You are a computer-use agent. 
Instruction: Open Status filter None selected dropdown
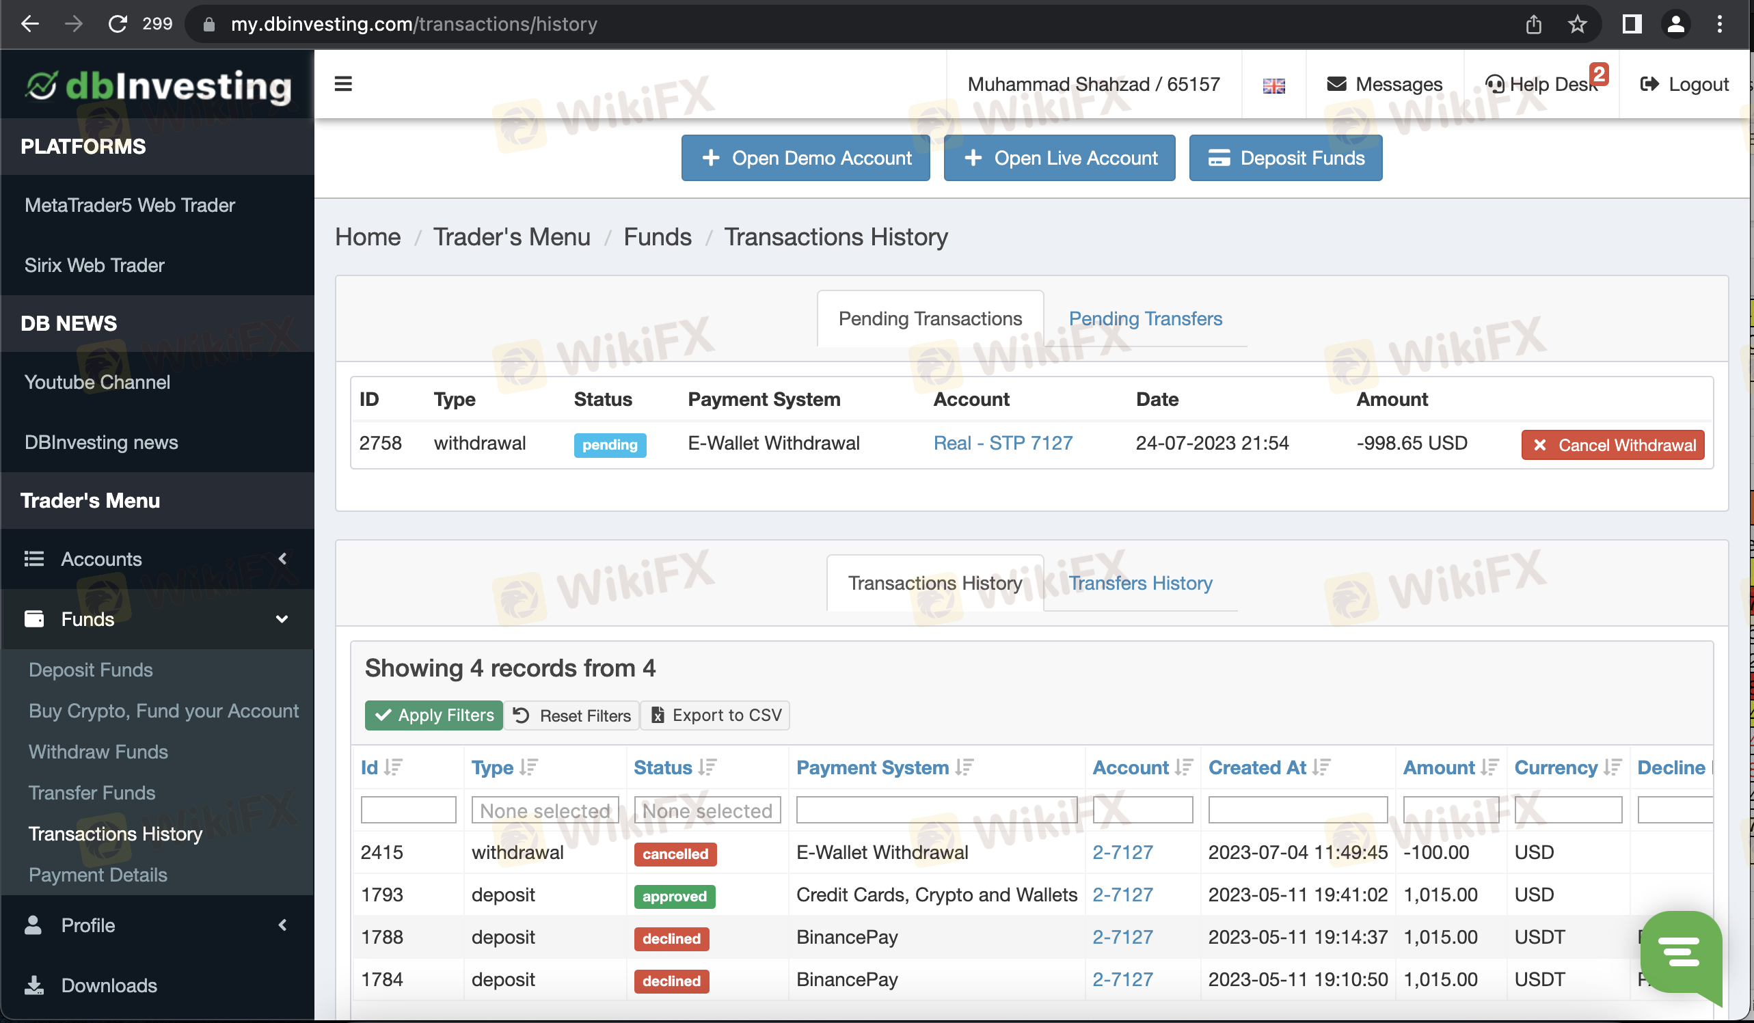[707, 810]
